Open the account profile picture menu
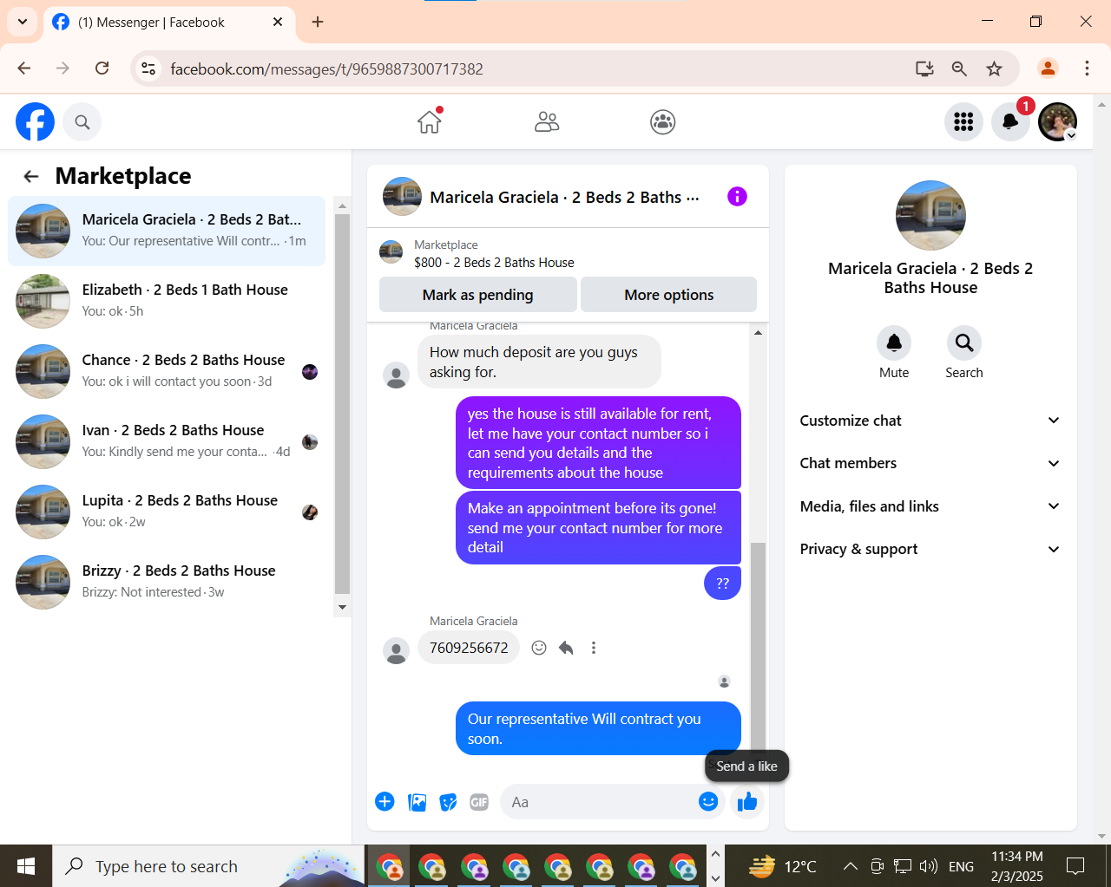Screen dimensions: 1111x887 (1057, 122)
